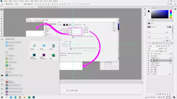Open the 이미지 (Image) menu

(16, 1)
